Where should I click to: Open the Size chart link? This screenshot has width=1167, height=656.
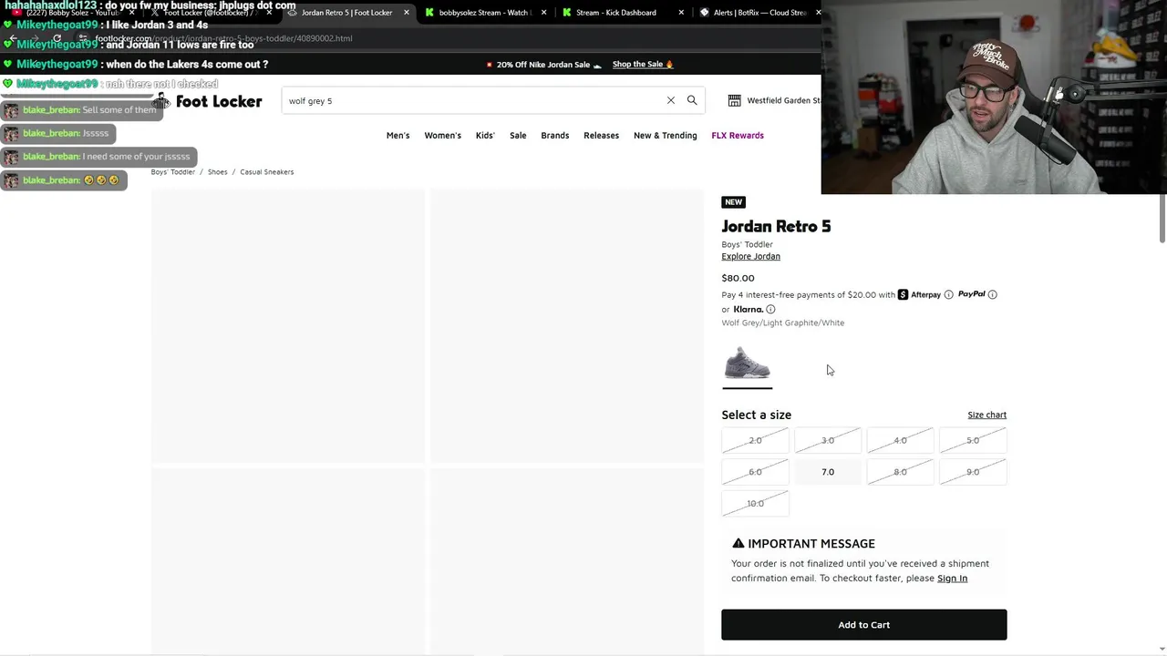(986, 415)
